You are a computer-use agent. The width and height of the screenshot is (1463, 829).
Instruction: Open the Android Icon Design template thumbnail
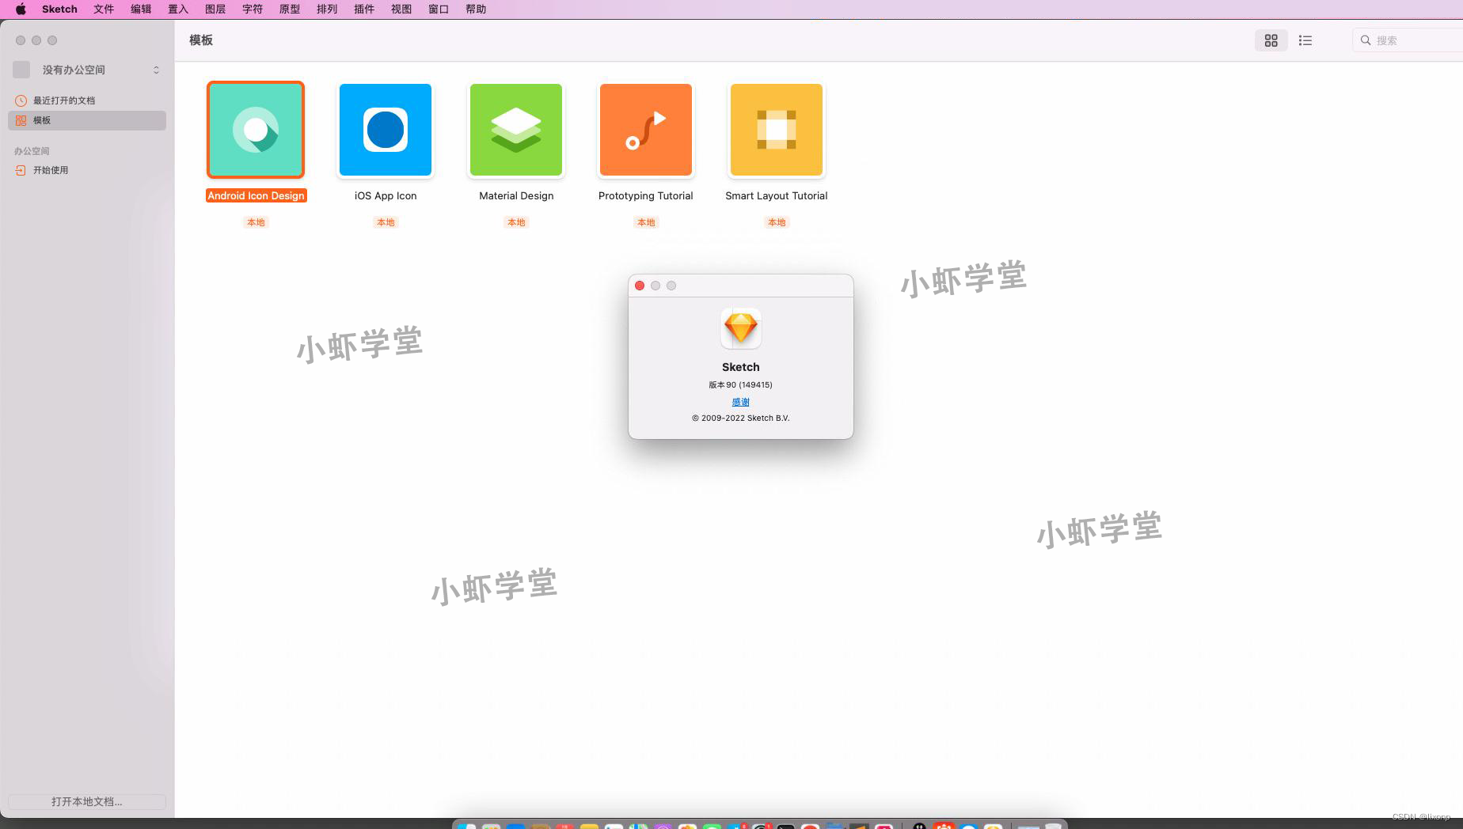[x=256, y=130]
